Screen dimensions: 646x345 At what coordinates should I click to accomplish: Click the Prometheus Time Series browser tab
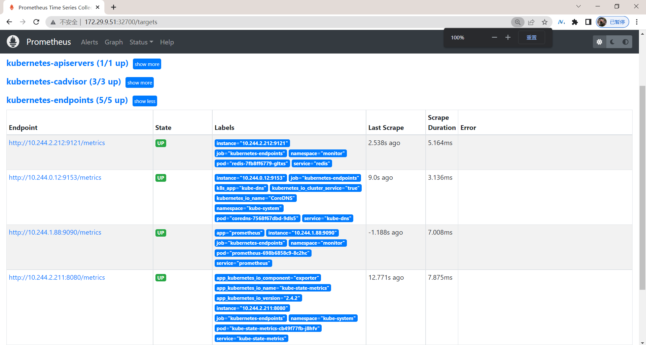pyautogui.click(x=54, y=7)
